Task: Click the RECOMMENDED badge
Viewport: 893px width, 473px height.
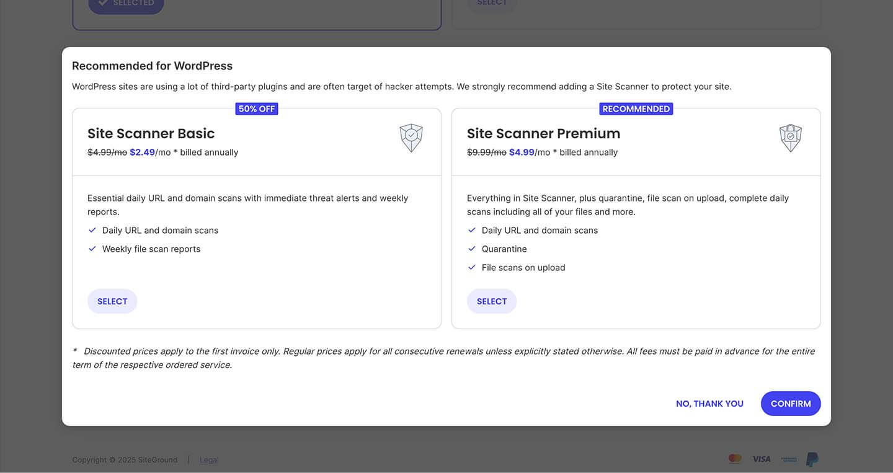Action: (636, 108)
